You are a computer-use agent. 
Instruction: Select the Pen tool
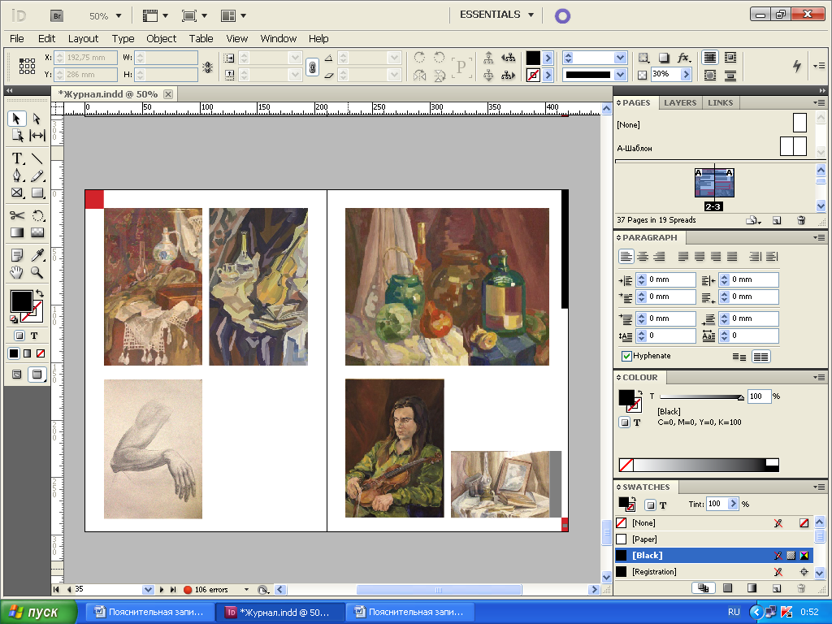point(17,175)
